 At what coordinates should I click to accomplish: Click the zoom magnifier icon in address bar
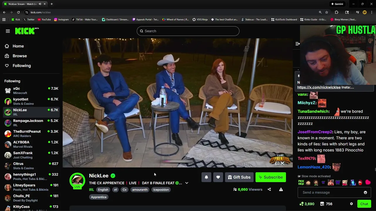tap(320, 12)
